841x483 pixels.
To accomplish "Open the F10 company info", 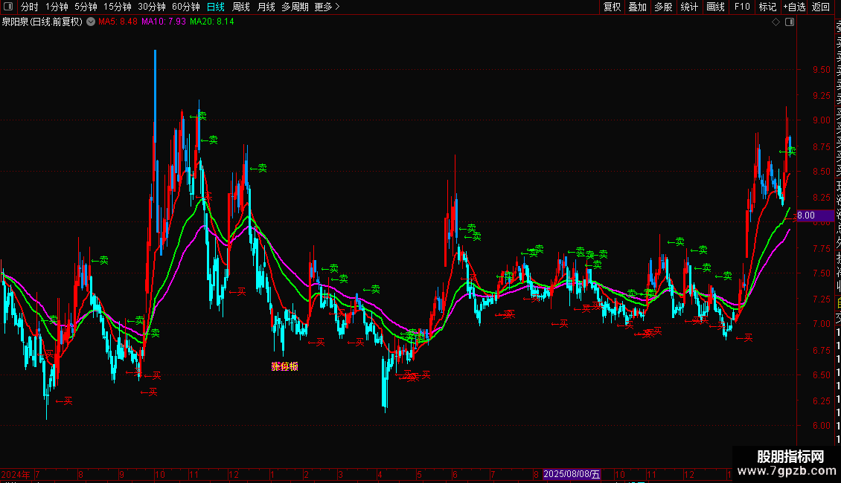I will click(742, 7).
